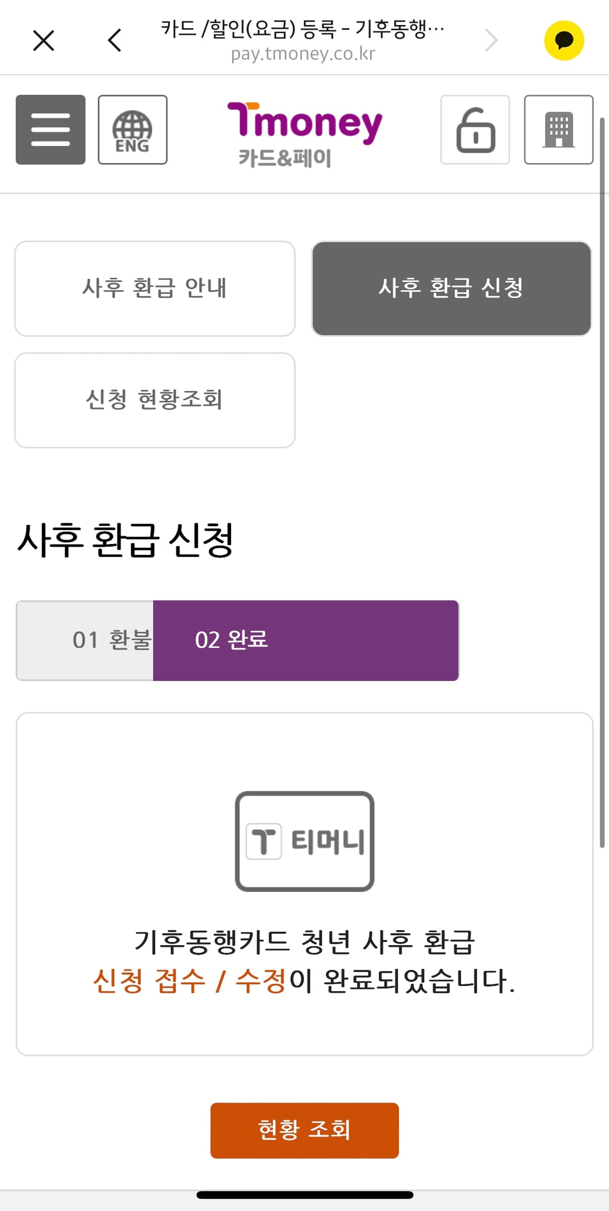This screenshot has width=609, height=1211.
Task: Select the 사후 환급 신청 tab
Action: point(452,289)
